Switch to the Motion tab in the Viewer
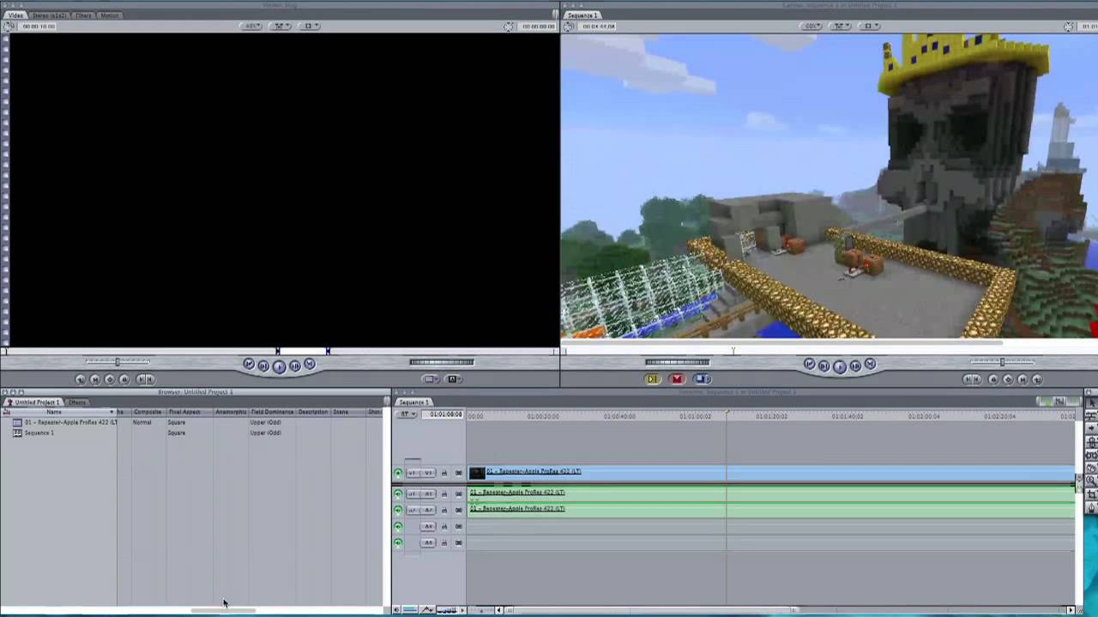 110,15
